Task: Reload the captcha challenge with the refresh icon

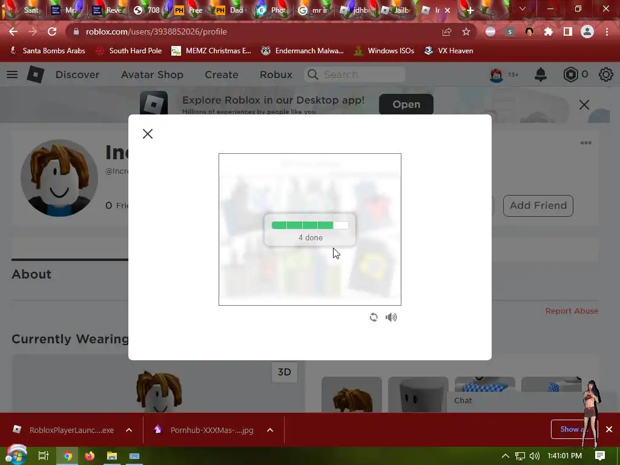Action: pyautogui.click(x=374, y=317)
